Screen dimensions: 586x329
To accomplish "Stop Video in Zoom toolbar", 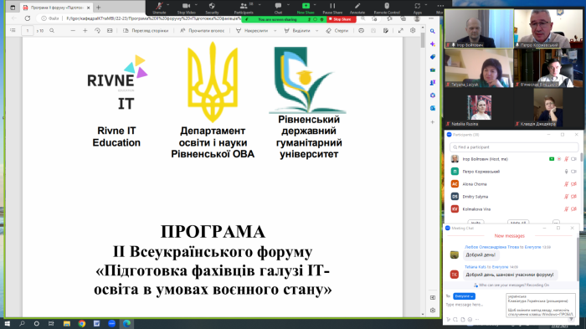I will pos(186,8).
